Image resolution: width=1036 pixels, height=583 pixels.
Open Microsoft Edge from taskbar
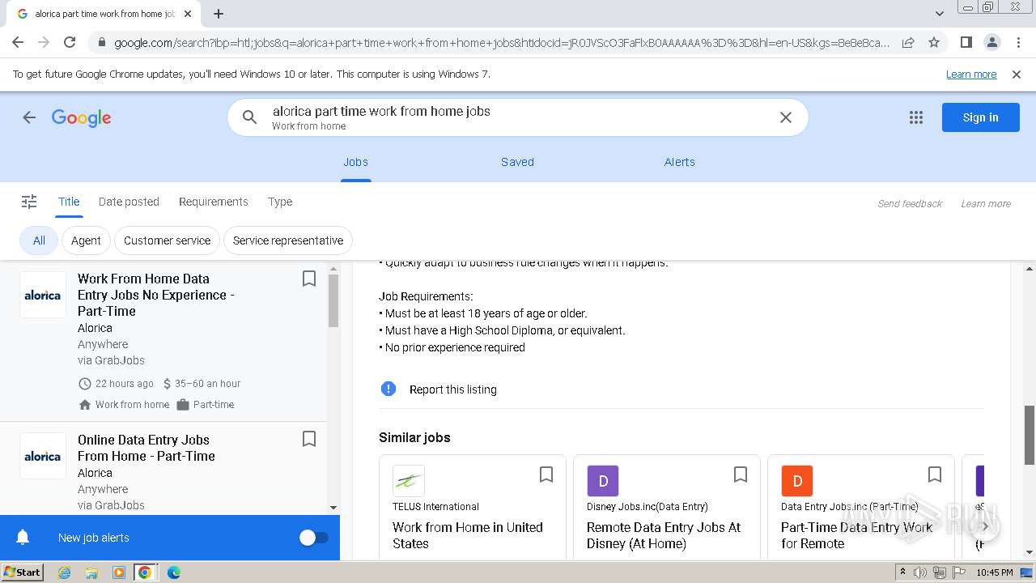[173, 572]
